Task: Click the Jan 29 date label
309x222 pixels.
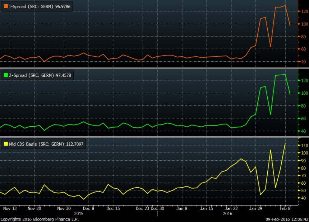Action: click(255, 208)
